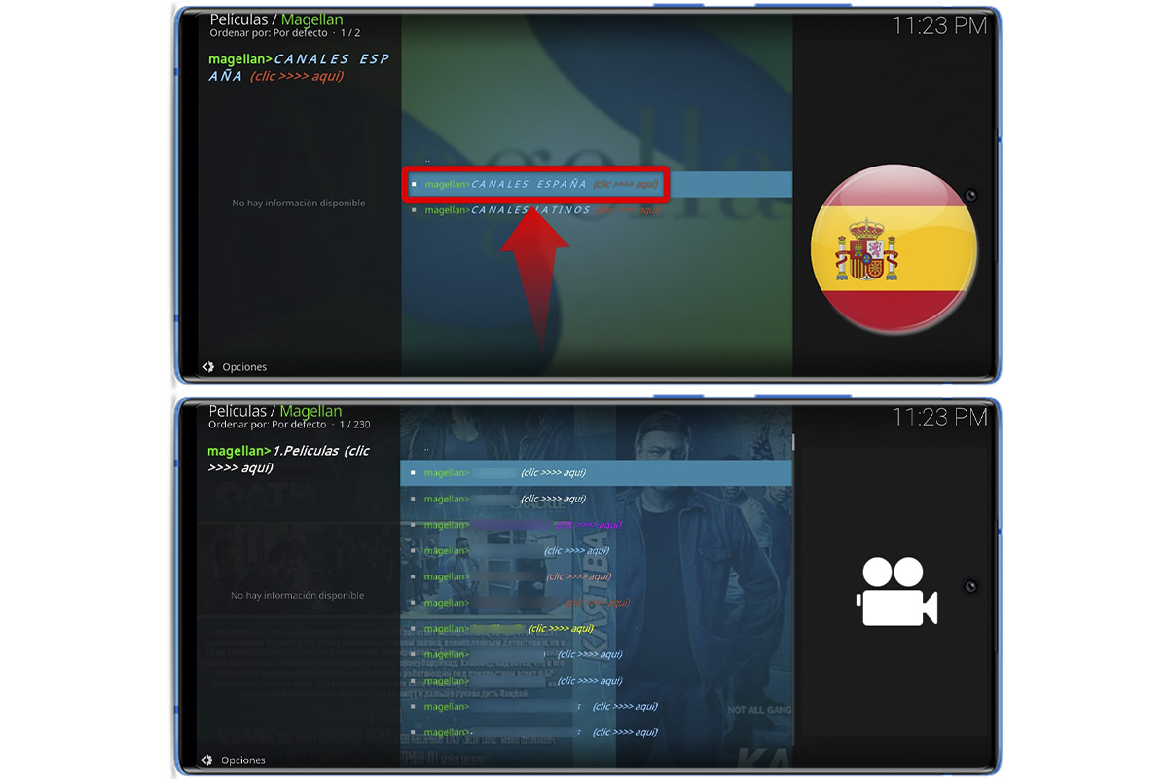1168x779 pixels.
Task: Click the 11:23 PM clock in bottom screen
Action: point(940,417)
